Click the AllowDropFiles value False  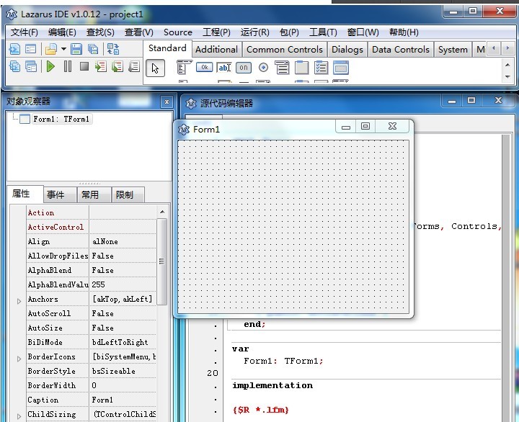click(123, 256)
